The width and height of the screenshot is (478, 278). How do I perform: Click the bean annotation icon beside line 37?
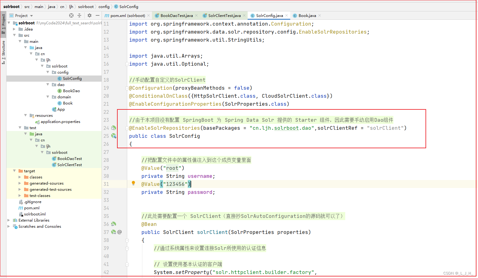(x=113, y=232)
